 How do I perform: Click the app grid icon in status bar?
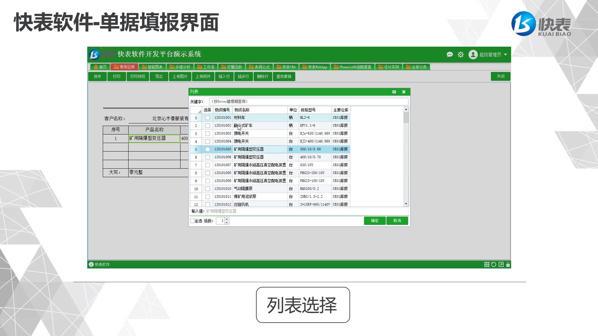click(x=486, y=264)
